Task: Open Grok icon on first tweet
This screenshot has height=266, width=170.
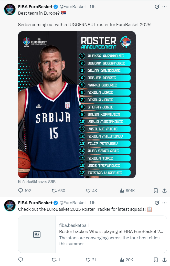Action: pos(157,7)
